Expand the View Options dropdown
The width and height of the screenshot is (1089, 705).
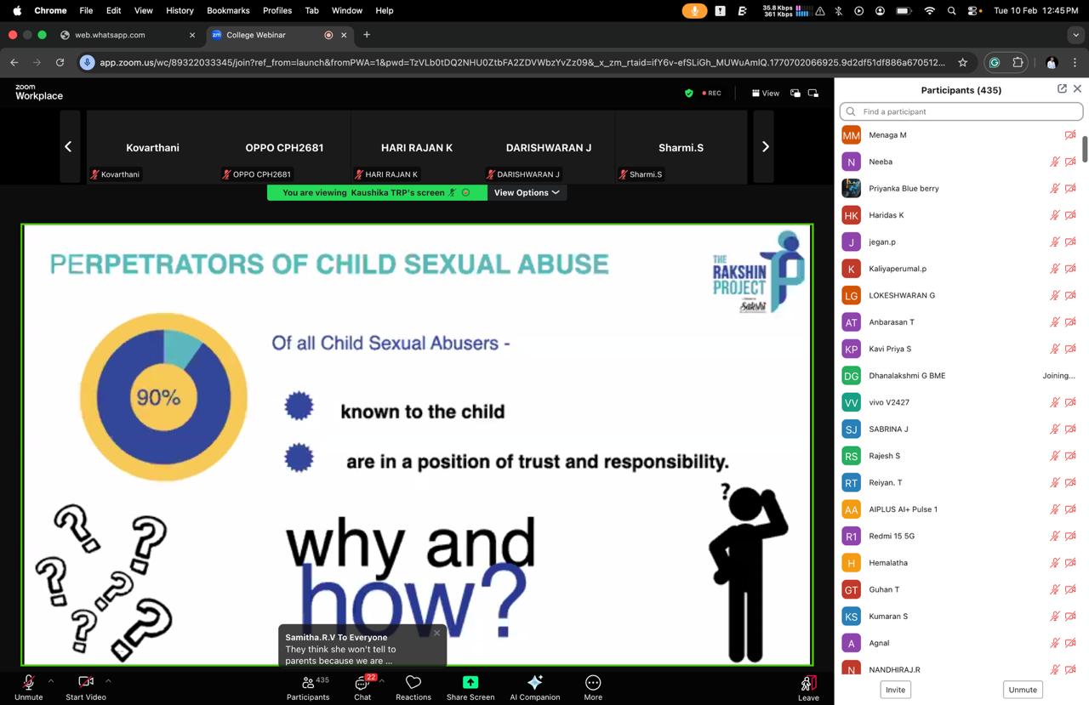(527, 193)
